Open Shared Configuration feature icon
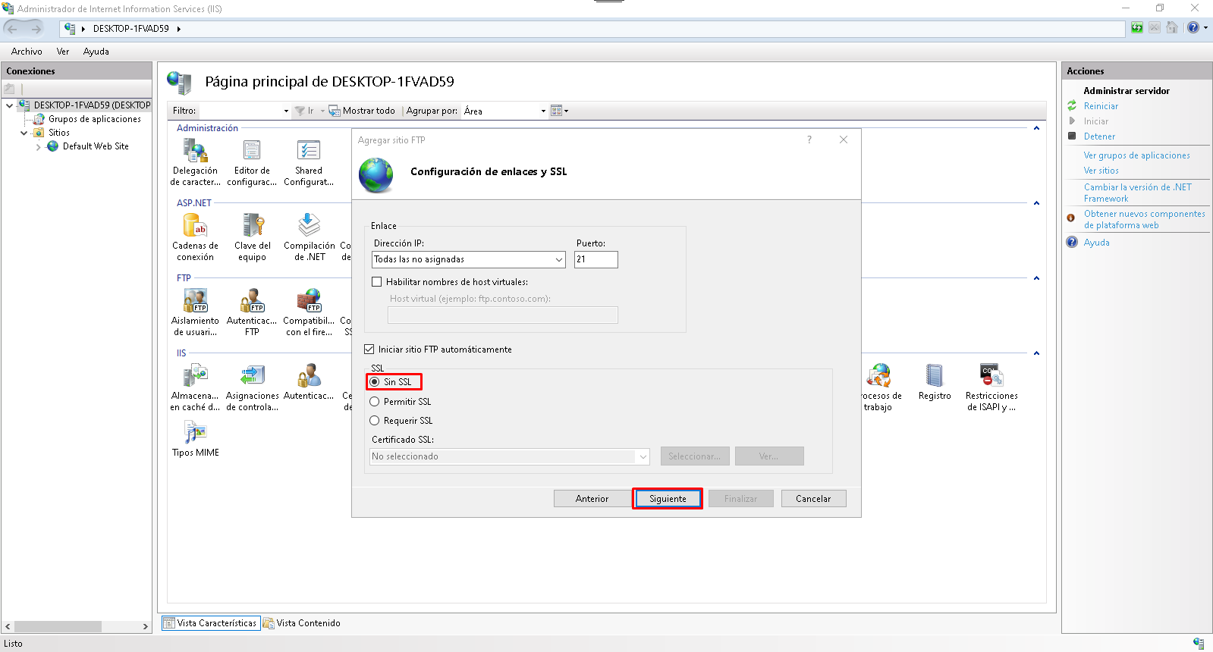Screen dimensions: 1213x652 coord(309,152)
